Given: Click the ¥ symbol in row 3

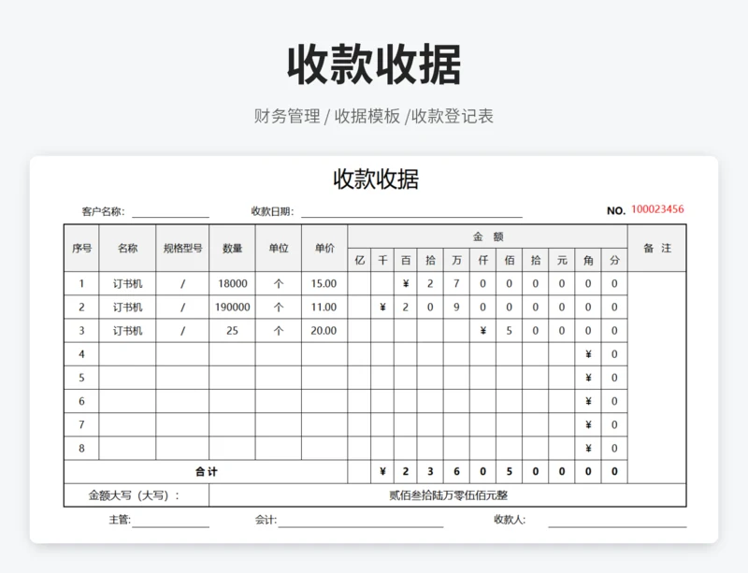Looking at the screenshot, I should (482, 331).
